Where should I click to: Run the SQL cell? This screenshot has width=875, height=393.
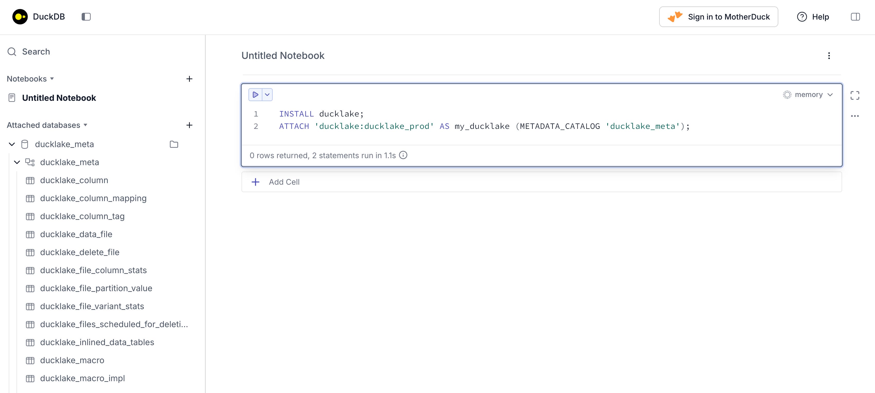(255, 95)
